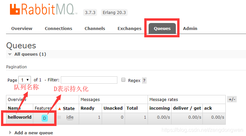Click the Pagination heading
Viewport: 246px width, 136px height.
[17, 67]
